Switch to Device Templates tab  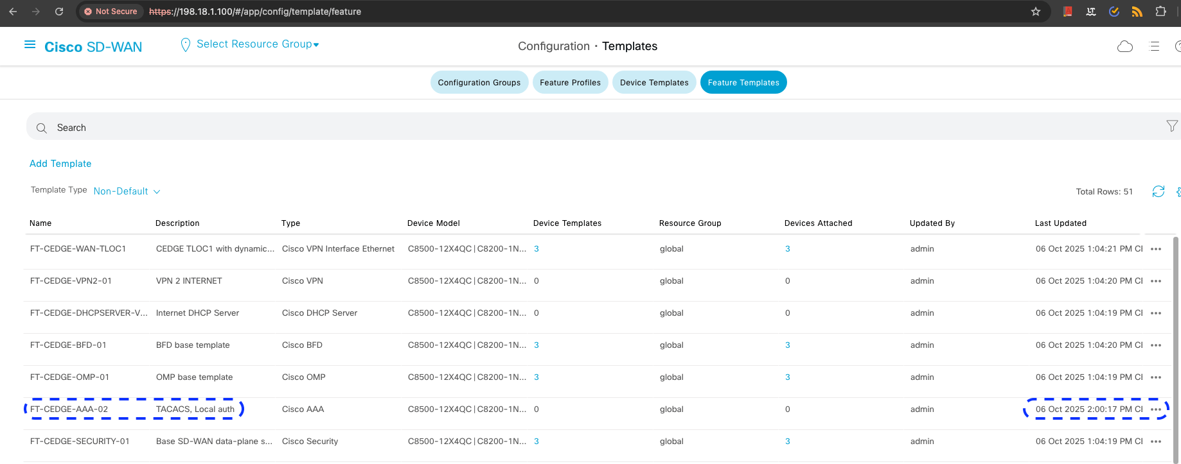pyautogui.click(x=654, y=82)
